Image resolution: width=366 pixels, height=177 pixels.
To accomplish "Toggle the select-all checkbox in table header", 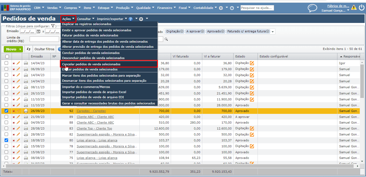I will tap(7, 56).
